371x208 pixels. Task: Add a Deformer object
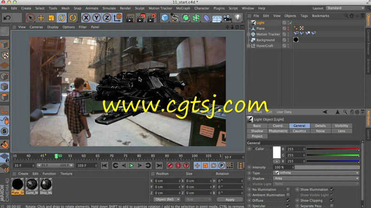click(x=206, y=18)
